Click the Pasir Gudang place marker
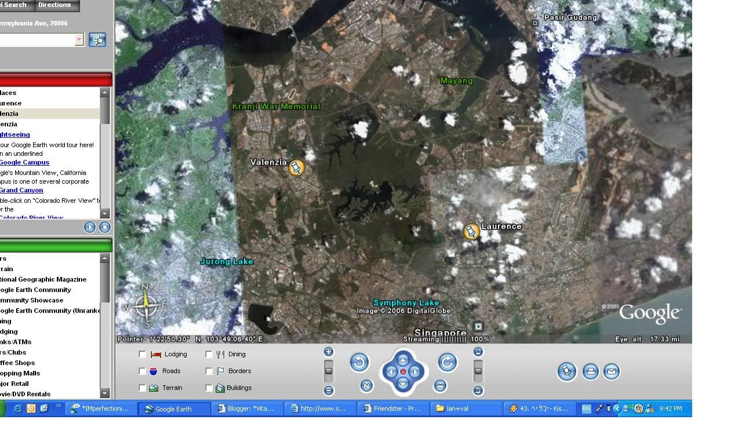Screen dimensions: 742x445 [x=535, y=23]
